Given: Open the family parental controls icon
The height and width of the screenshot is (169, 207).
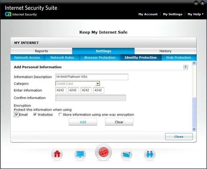Looking at the screenshot, I should point(149,154).
